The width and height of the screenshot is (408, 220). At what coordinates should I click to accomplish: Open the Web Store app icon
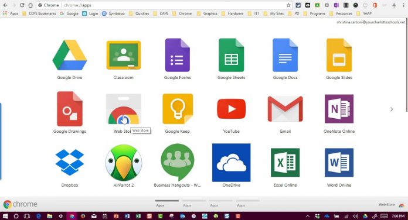tap(123, 109)
